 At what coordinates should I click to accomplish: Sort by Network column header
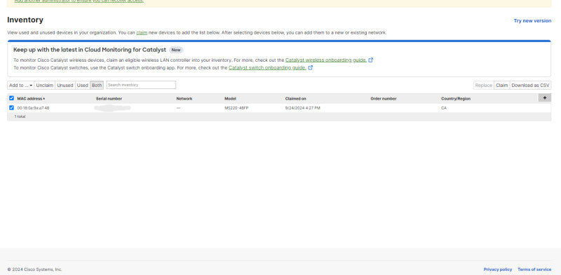[184, 98]
